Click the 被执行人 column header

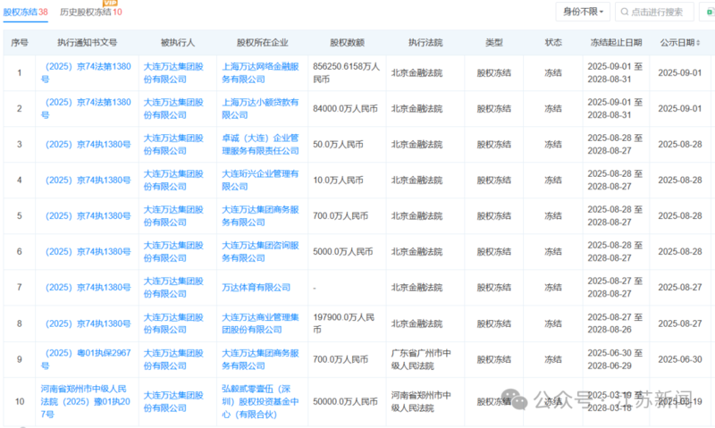[177, 42]
